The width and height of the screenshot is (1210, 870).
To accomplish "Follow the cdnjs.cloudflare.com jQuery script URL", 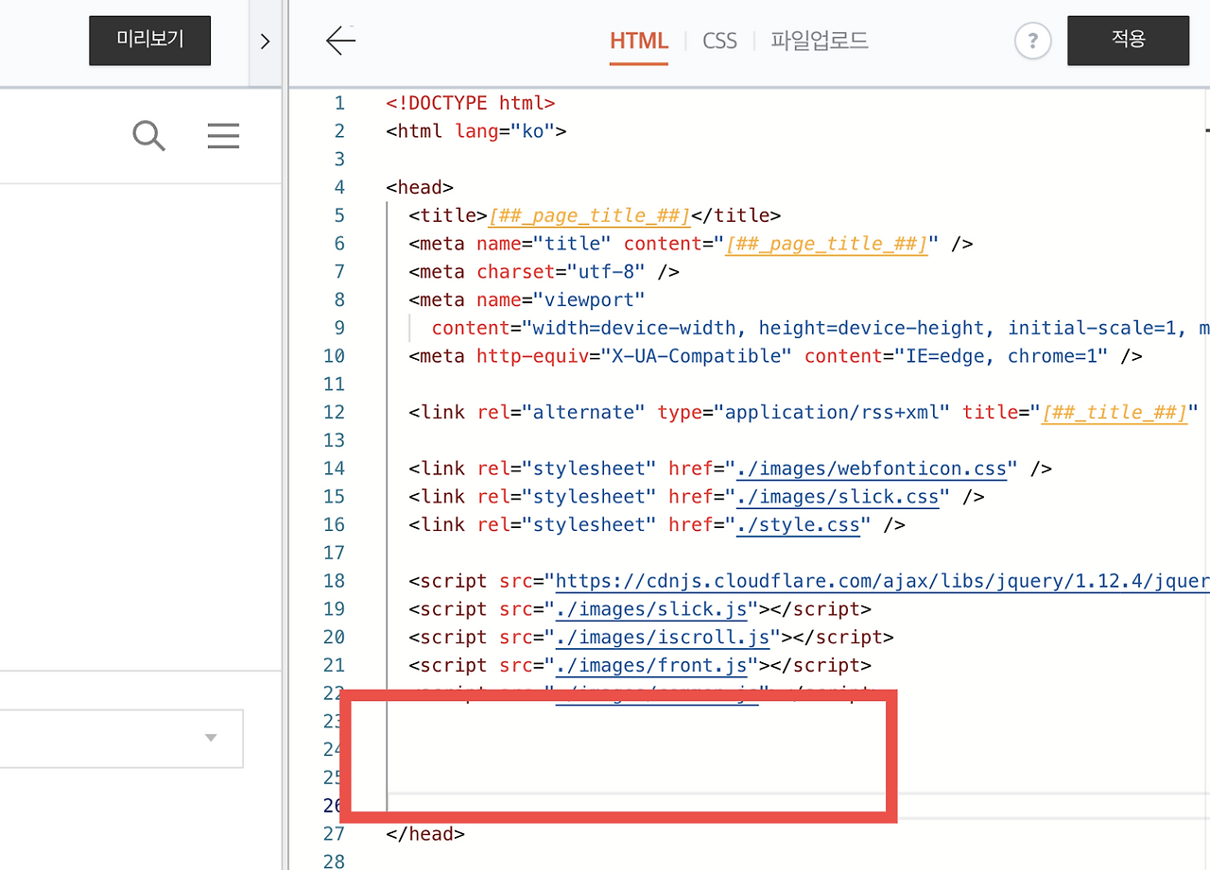I will [882, 581].
